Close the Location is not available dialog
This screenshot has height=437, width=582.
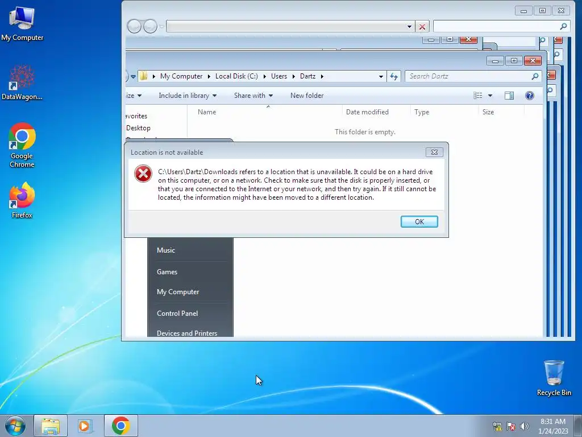(434, 152)
